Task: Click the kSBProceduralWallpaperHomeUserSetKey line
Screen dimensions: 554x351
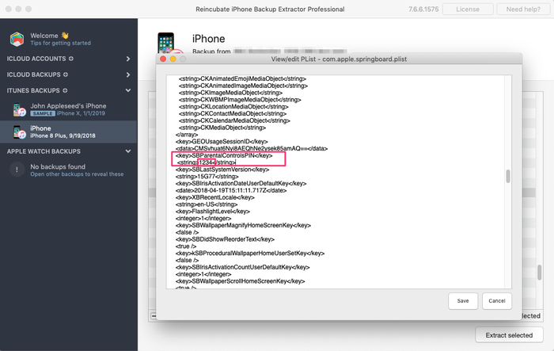Action: 250,254
